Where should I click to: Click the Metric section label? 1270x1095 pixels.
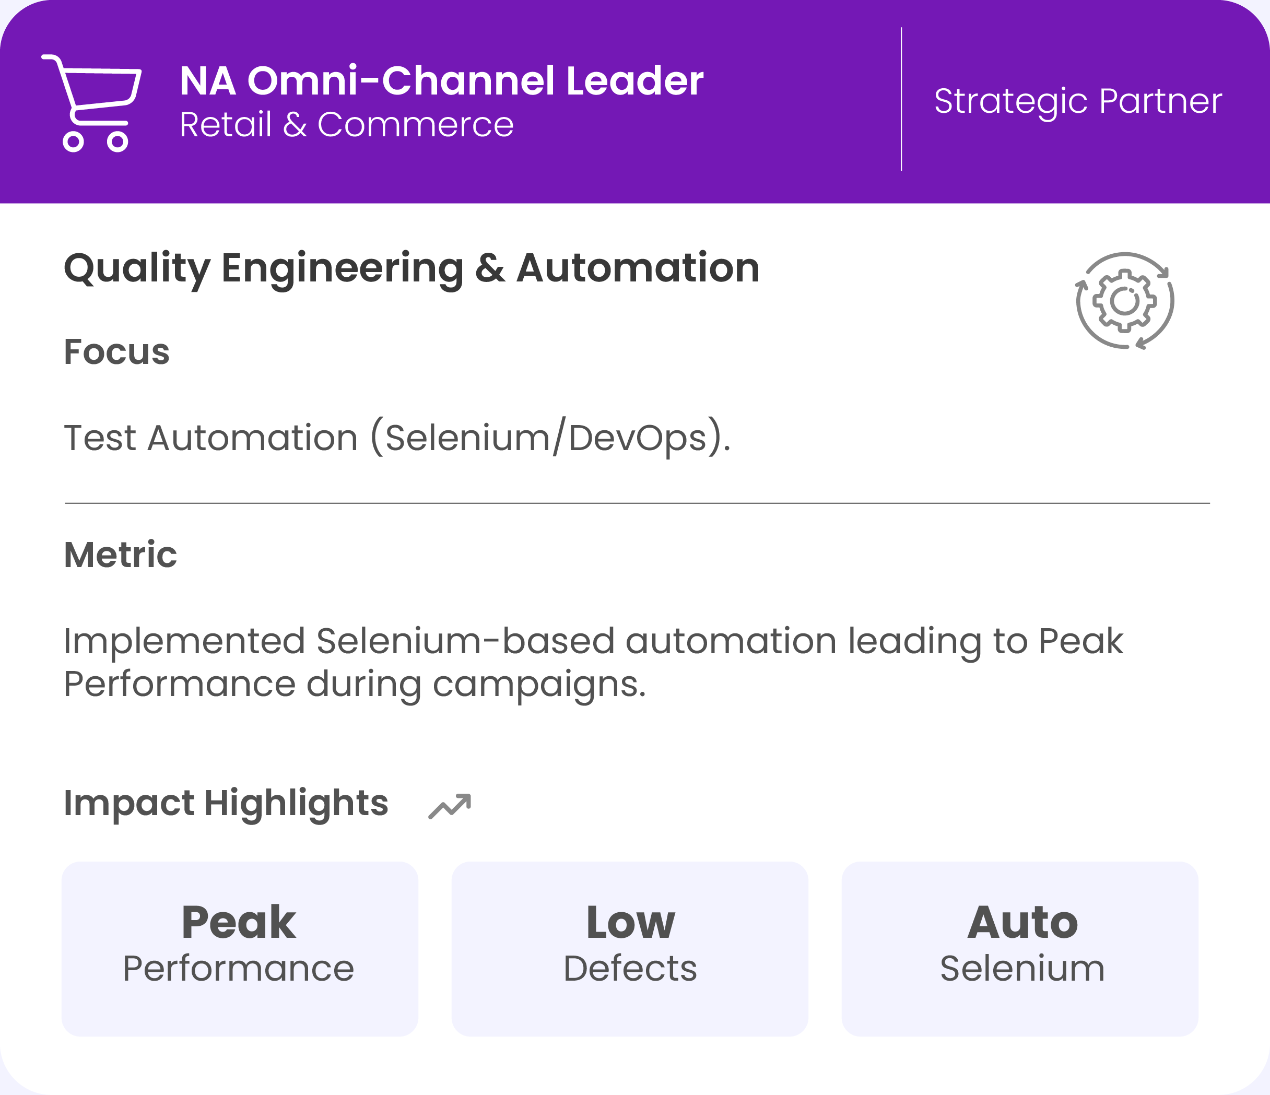(x=120, y=555)
